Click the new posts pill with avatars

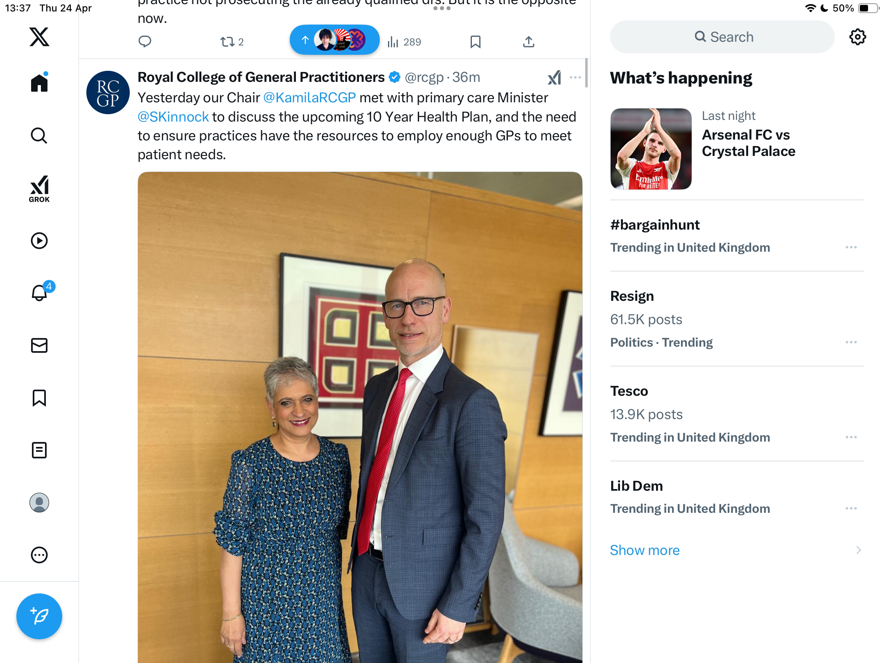334,40
